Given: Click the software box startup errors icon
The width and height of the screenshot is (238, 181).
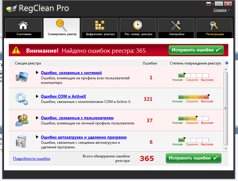Looking at the screenshot, I should point(21,142).
